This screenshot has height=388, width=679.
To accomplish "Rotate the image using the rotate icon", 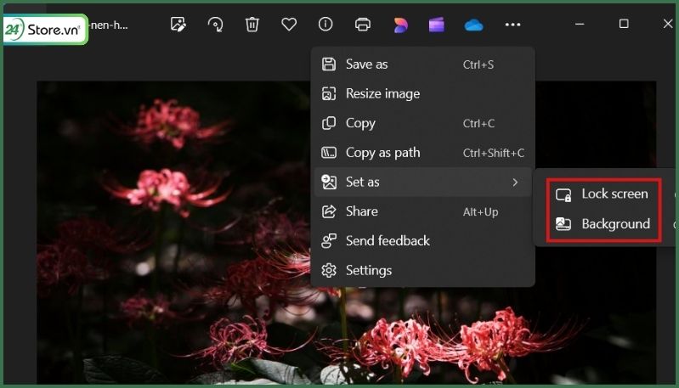I will [215, 25].
